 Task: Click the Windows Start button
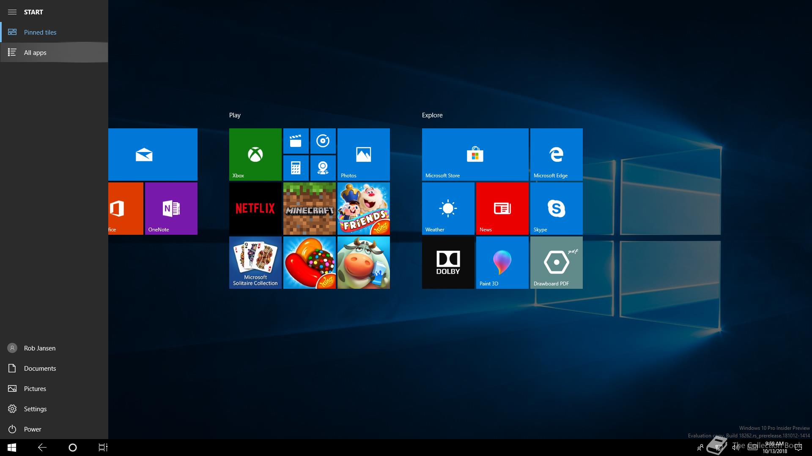click(12, 448)
